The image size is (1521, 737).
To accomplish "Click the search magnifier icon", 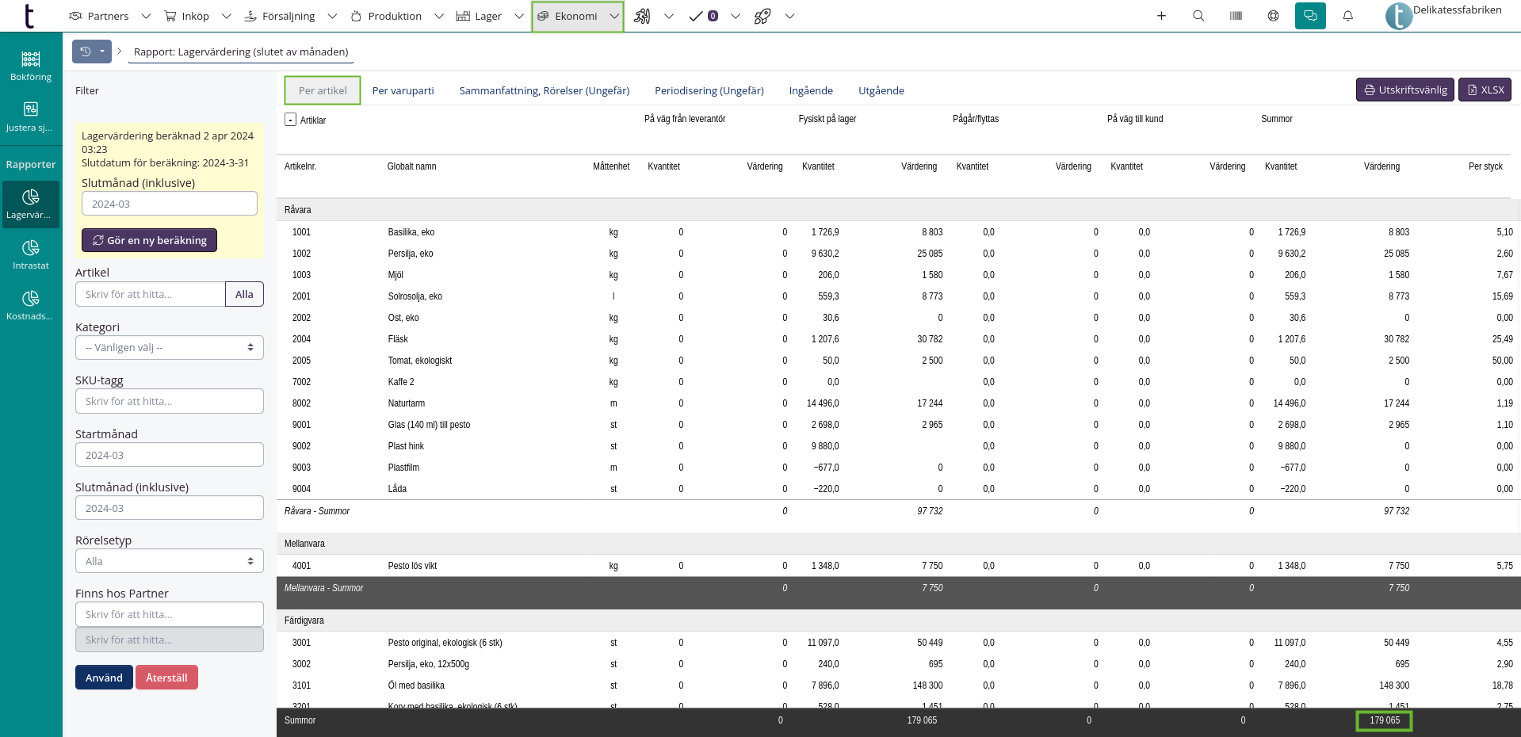I will click(x=1198, y=16).
